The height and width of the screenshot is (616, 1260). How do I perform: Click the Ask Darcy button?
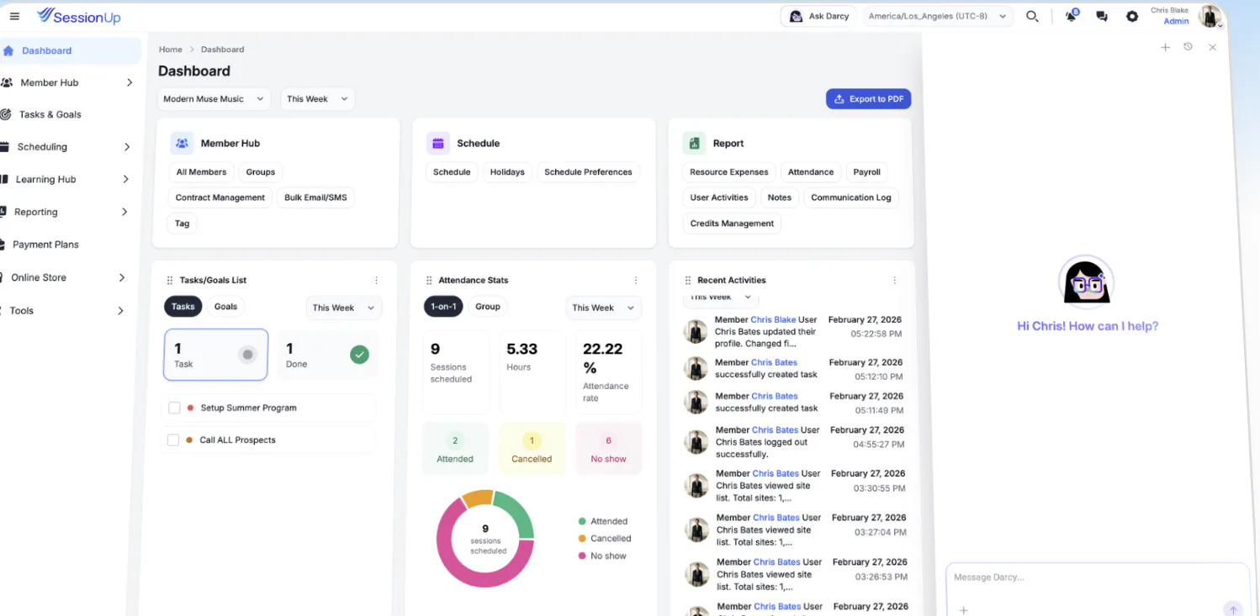tap(818, 16)
